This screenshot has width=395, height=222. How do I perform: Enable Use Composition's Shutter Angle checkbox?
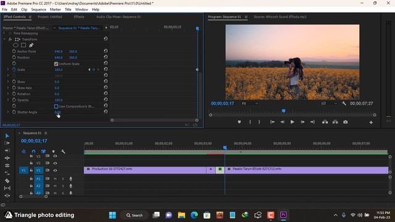pos(56,106)
